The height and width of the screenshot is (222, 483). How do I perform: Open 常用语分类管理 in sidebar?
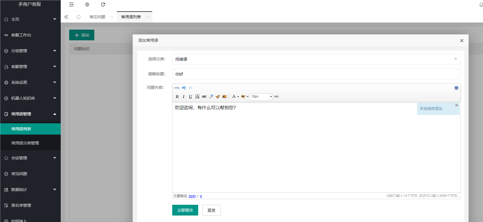click(x=30, y=143)
